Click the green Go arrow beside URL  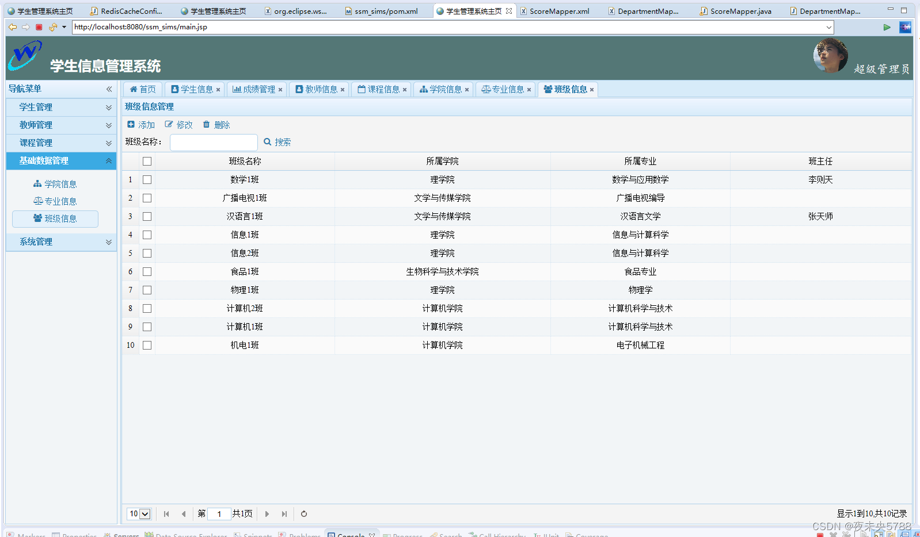pos(887,27)
